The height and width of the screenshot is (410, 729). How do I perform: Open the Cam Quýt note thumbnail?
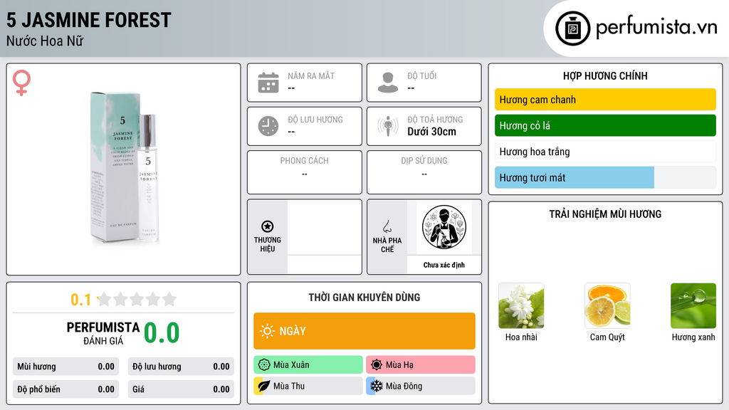click(607, 306)
